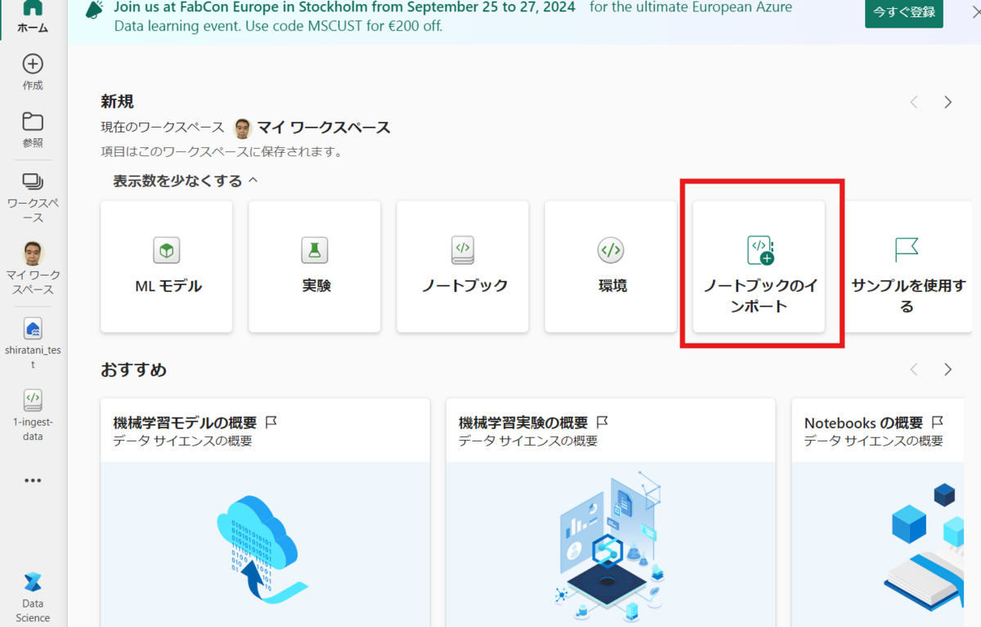
Task: Open 機械学習モデルの概要 cloud thumbnail
Action: tap(265, 544)
